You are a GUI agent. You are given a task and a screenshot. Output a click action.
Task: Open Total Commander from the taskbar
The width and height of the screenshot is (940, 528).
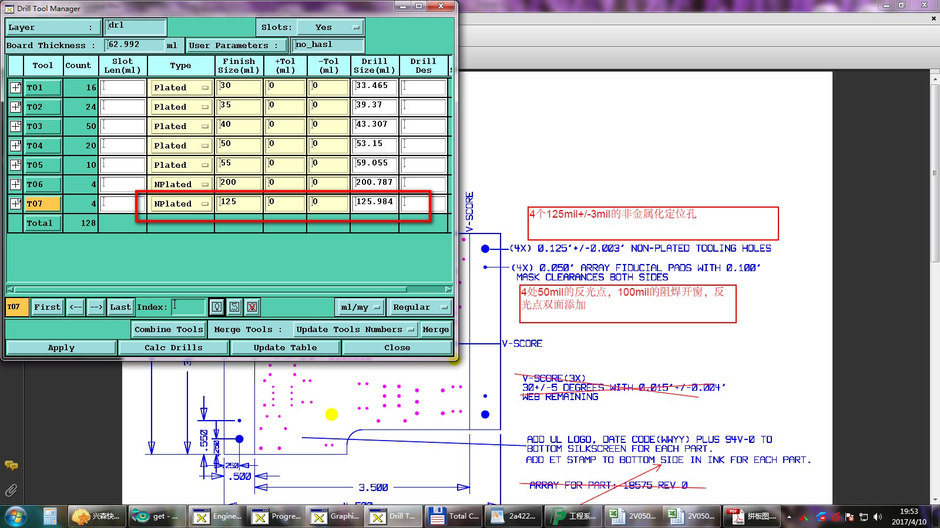click(454, 516)
